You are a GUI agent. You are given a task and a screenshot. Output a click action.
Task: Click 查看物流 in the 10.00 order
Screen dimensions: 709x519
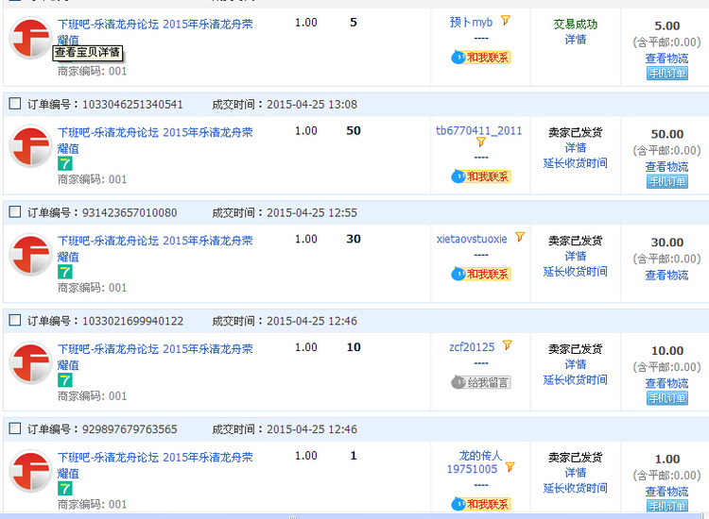pos(667,383)
